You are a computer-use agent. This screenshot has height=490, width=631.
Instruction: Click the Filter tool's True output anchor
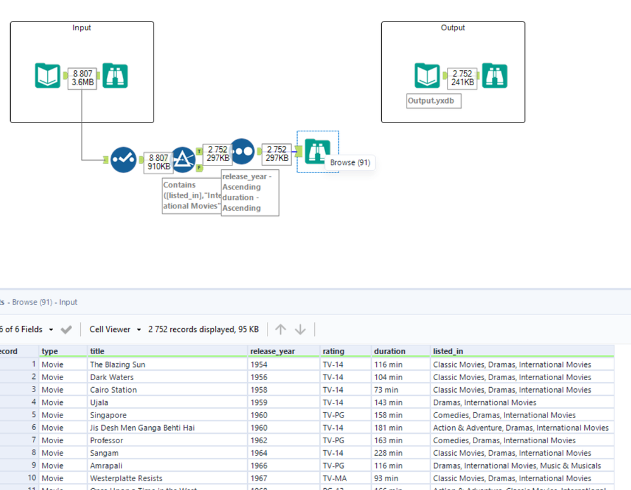199,151
